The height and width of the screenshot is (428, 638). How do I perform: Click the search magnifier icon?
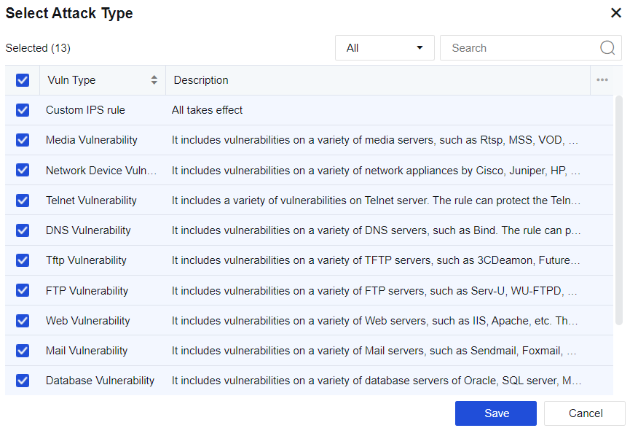pos(607,48)
